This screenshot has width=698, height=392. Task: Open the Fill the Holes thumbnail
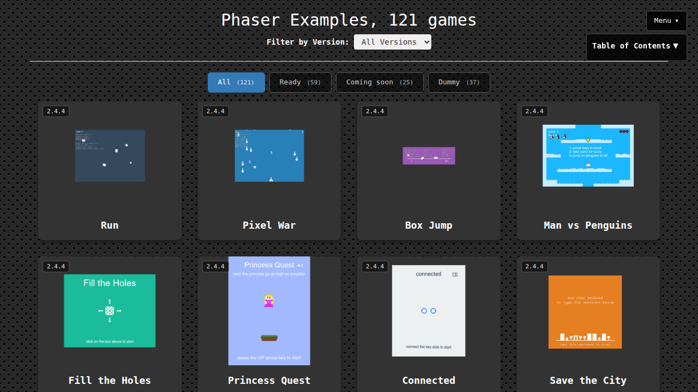click(110, 311)
